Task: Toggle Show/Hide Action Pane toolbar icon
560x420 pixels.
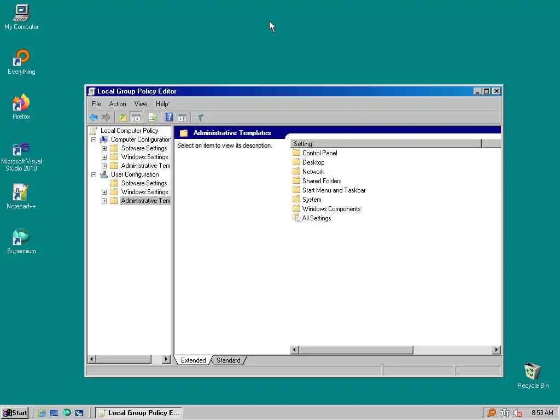Action: pos(182,117)
